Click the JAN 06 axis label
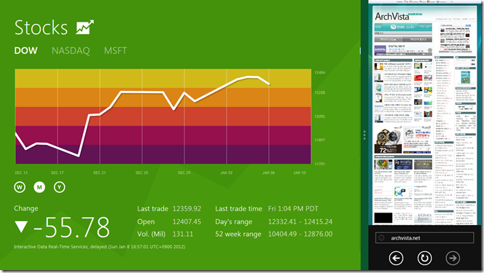 (x=268, y=173)
